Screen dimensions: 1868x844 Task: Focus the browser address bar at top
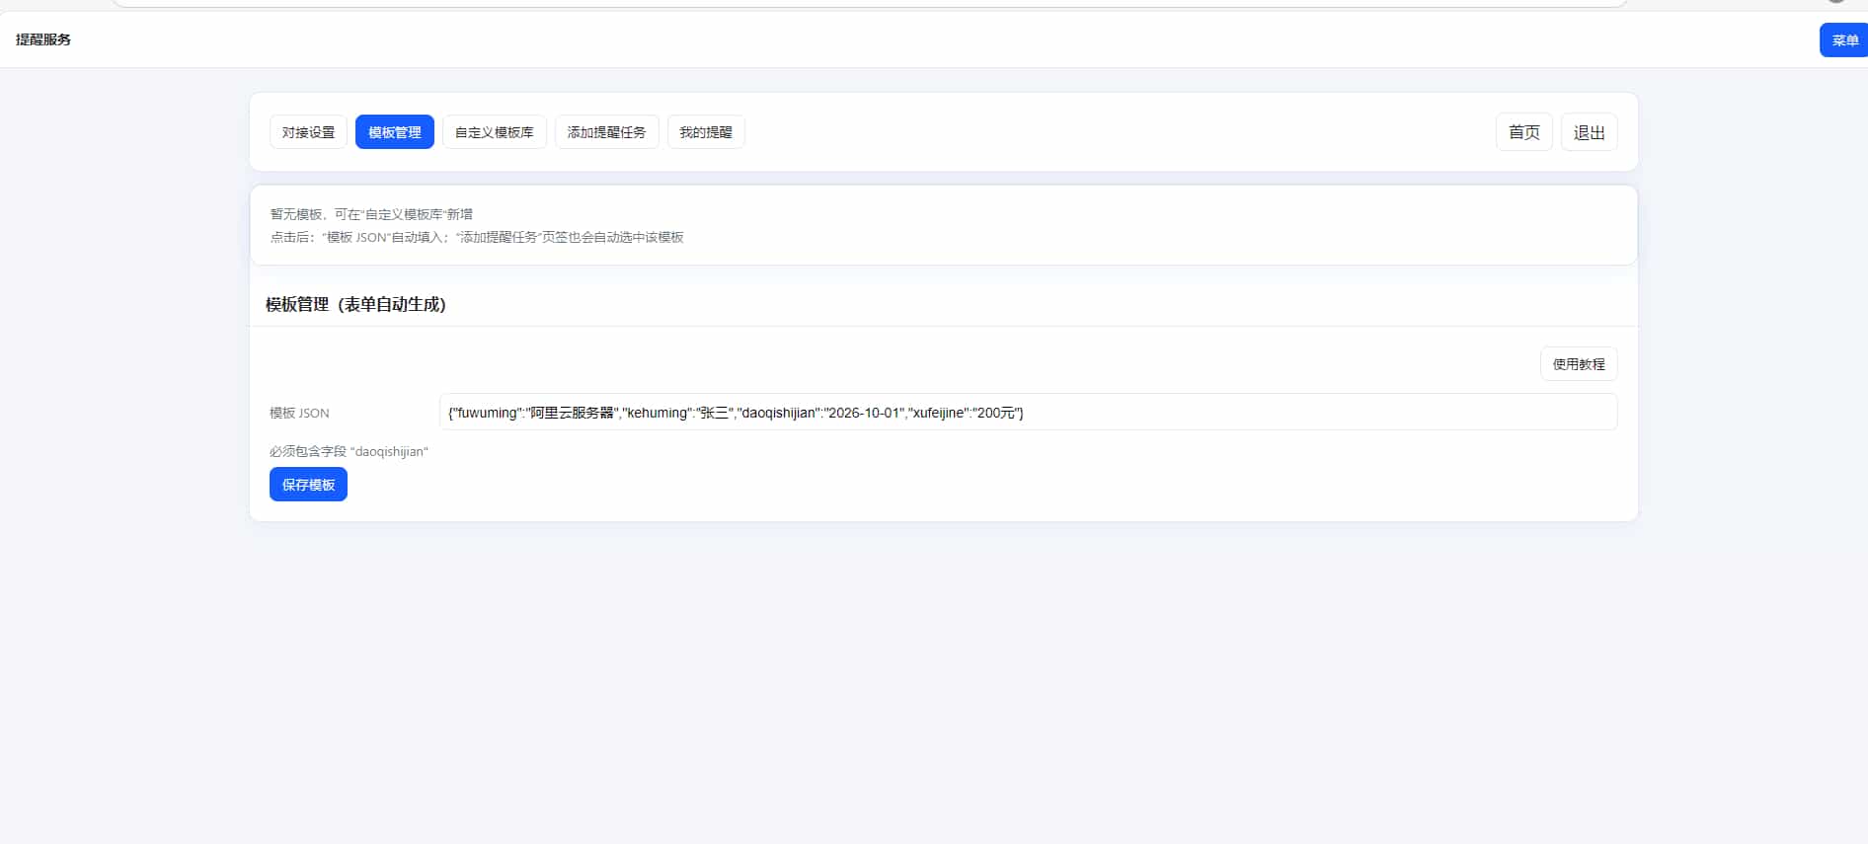tap(869, 3)
